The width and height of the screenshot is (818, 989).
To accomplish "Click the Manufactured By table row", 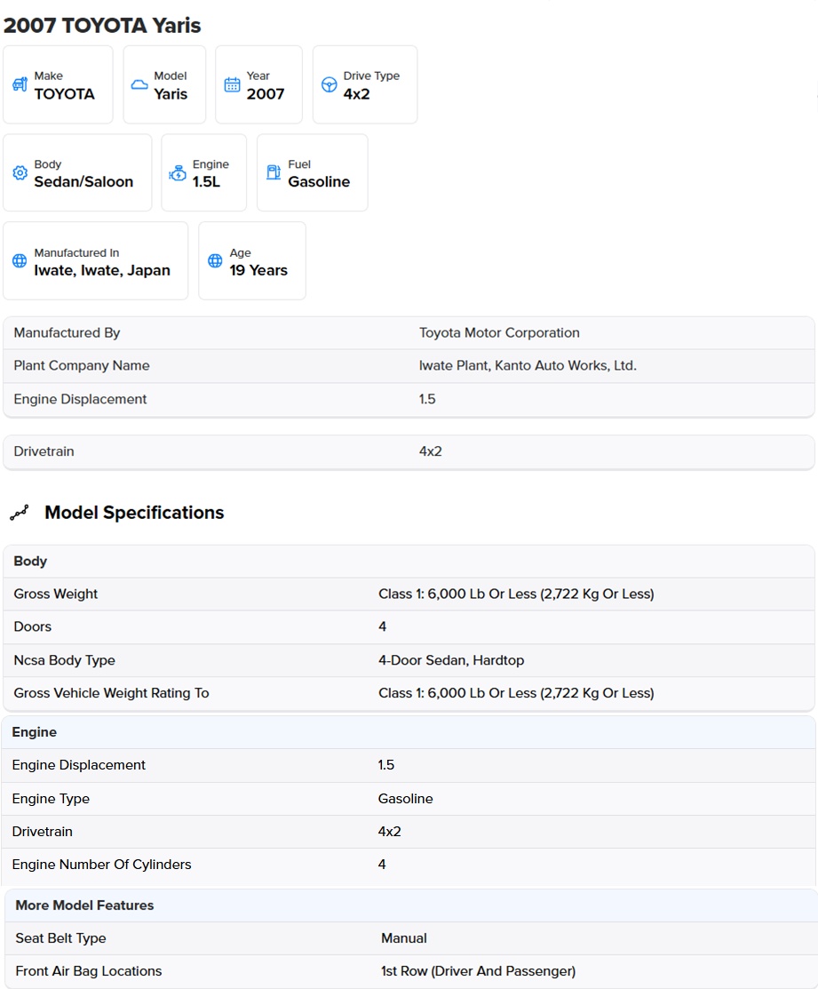I will click(409, 333).
